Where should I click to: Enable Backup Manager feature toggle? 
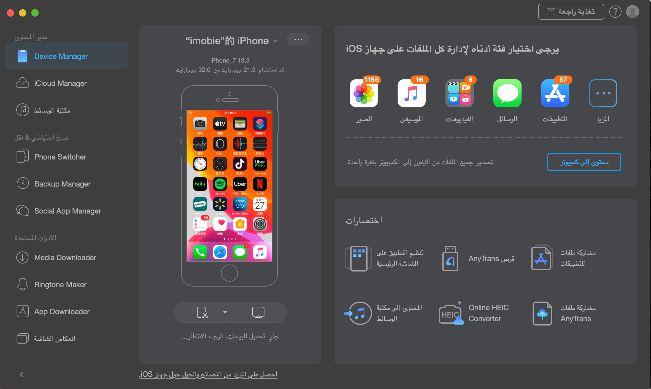[x=65, y=184]
